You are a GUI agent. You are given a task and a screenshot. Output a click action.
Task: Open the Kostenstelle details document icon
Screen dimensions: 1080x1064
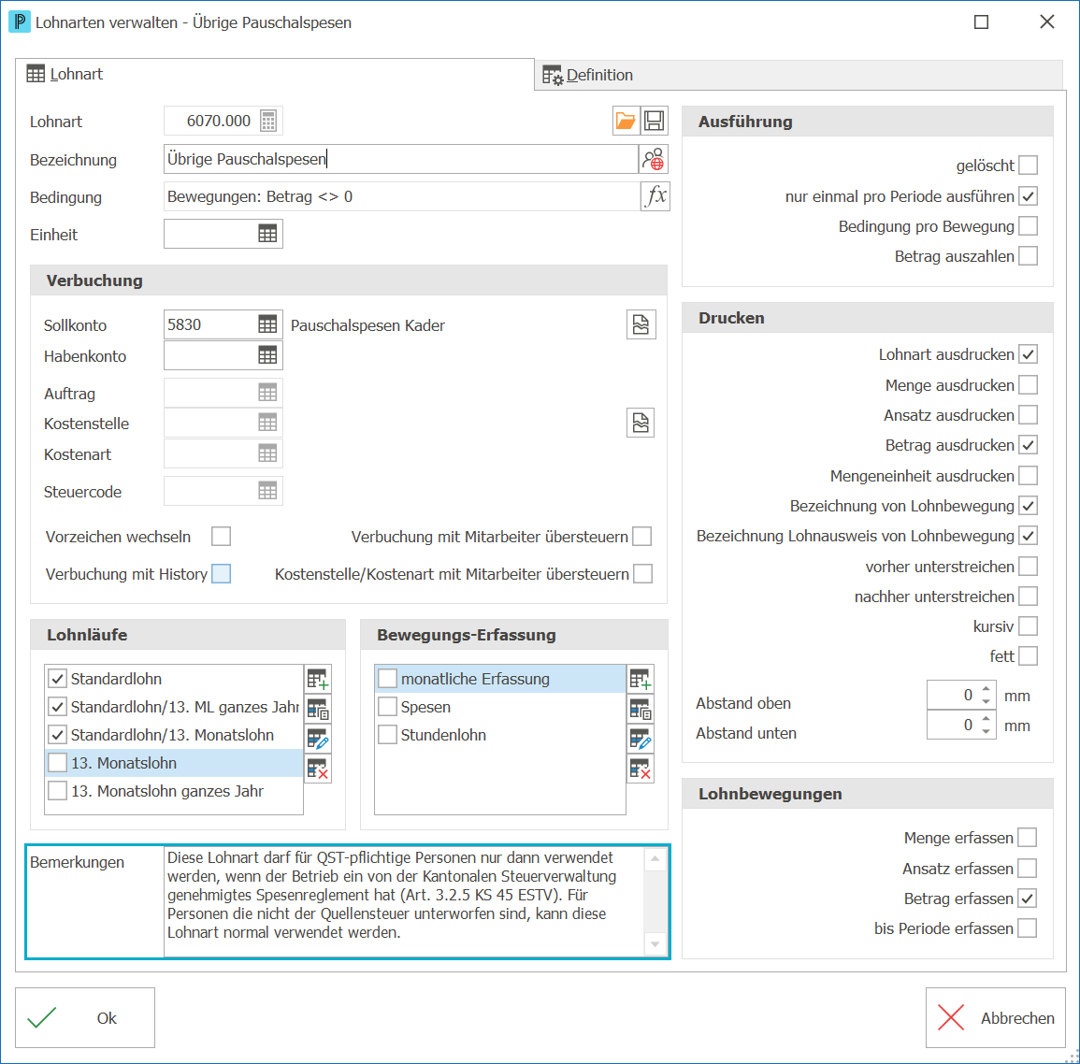(641, 423)
